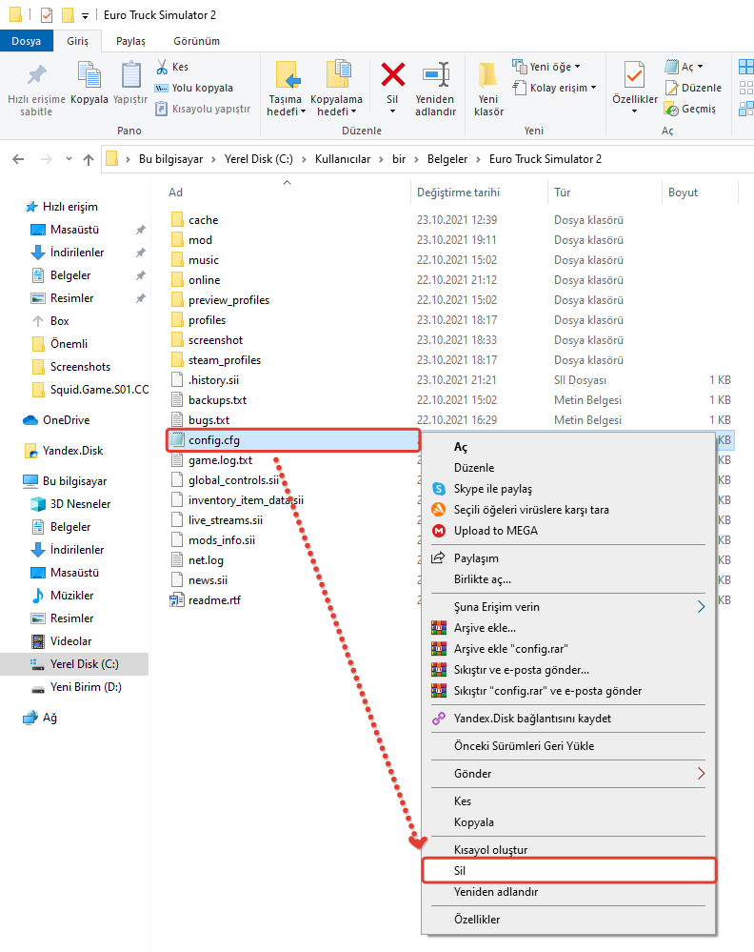Sort by Değiştirme tarihi column header
The image size is (754, 952).
click(458, 192)
